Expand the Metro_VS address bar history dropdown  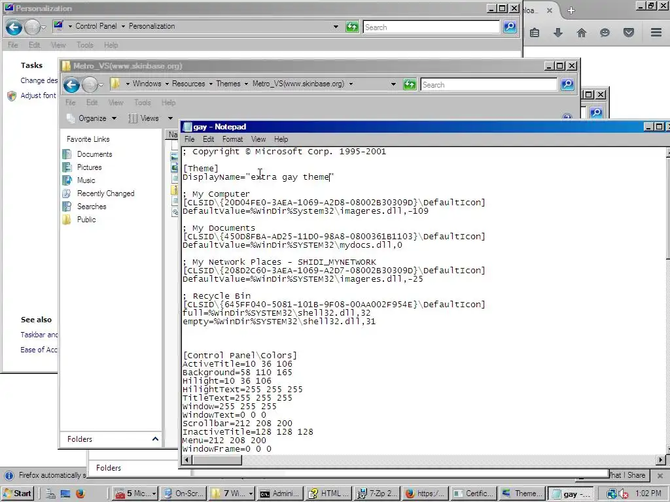click(x=393, y=84)
